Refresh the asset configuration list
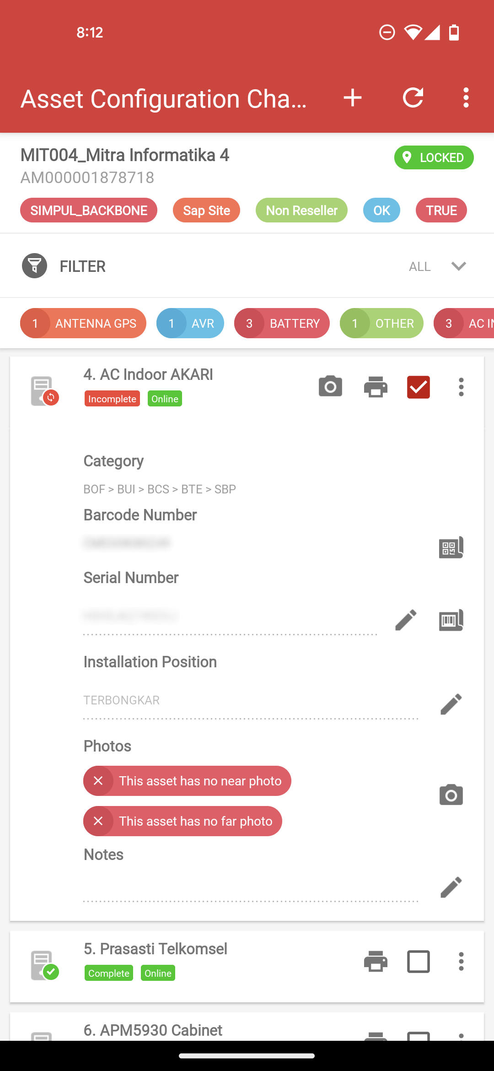 click(413, 98)
